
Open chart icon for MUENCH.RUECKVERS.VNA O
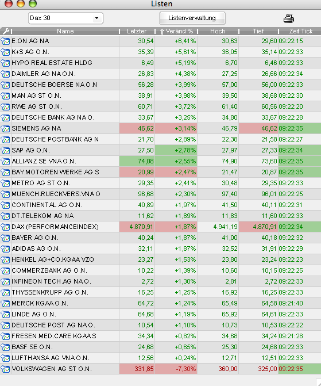click(x=5, y=194)
